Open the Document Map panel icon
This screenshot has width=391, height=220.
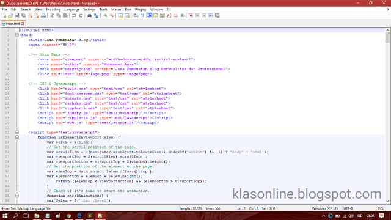(x=163, y=15)
